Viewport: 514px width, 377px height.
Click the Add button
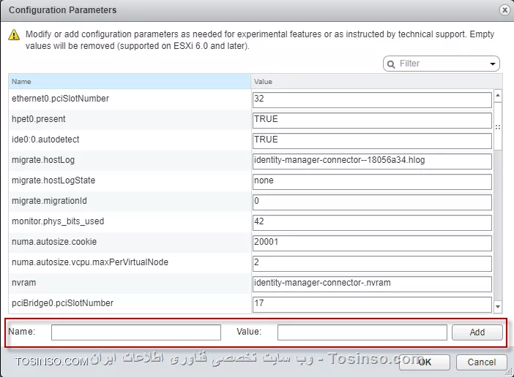click(477, 332)
